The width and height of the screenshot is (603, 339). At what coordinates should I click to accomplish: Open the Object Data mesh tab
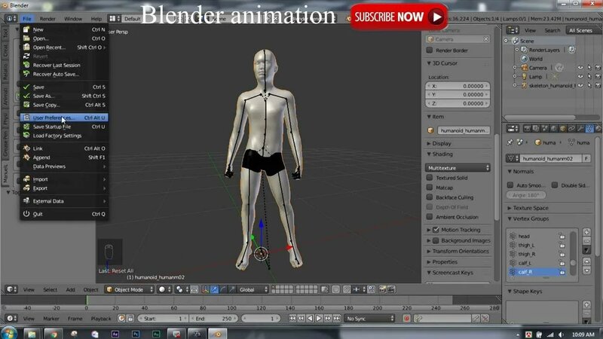pos(589,129)
